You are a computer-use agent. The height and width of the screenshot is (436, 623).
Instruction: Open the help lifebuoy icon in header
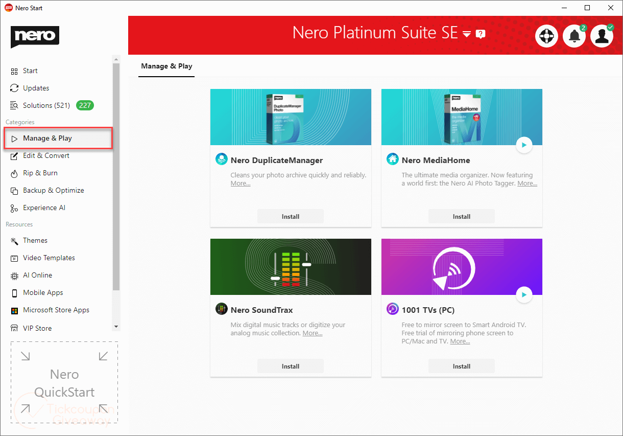(x=546, y=36)
